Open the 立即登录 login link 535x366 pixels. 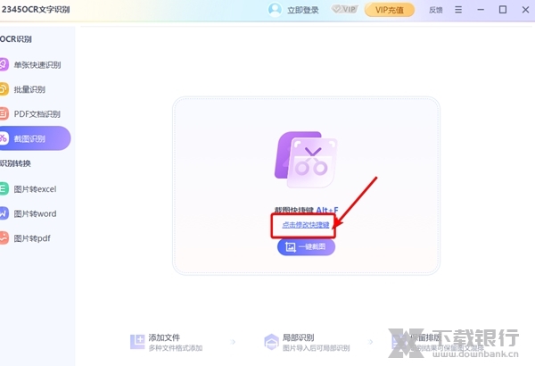(303, 10)
